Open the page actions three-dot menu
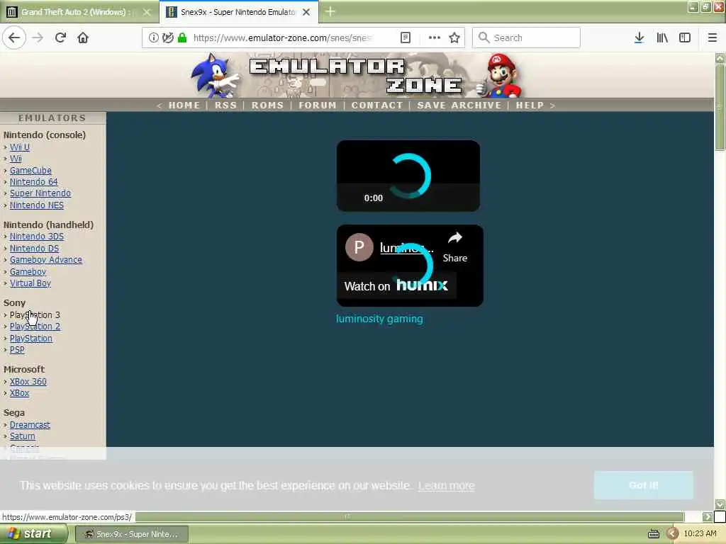This screenshot has height=544, width=726. tap(435, 38)
